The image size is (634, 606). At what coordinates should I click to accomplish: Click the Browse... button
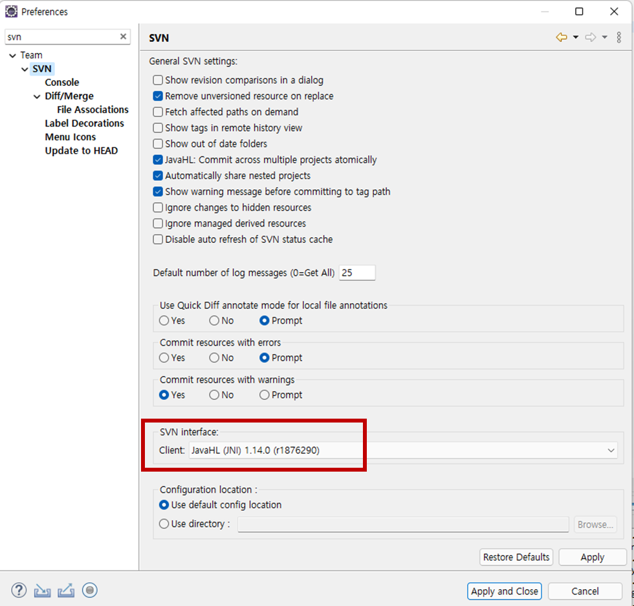(595, 525)
